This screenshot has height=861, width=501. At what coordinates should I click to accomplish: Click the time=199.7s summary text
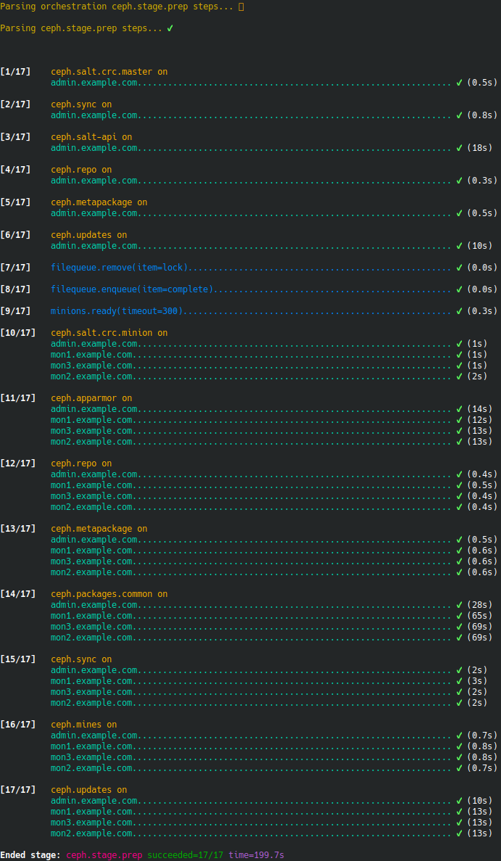point(257,855)
